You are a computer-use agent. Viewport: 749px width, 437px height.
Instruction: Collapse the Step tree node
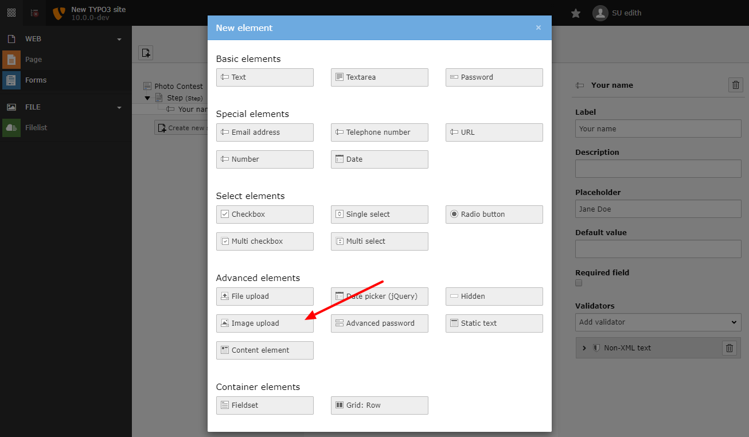pyautogui.click(x=147, y=97)
